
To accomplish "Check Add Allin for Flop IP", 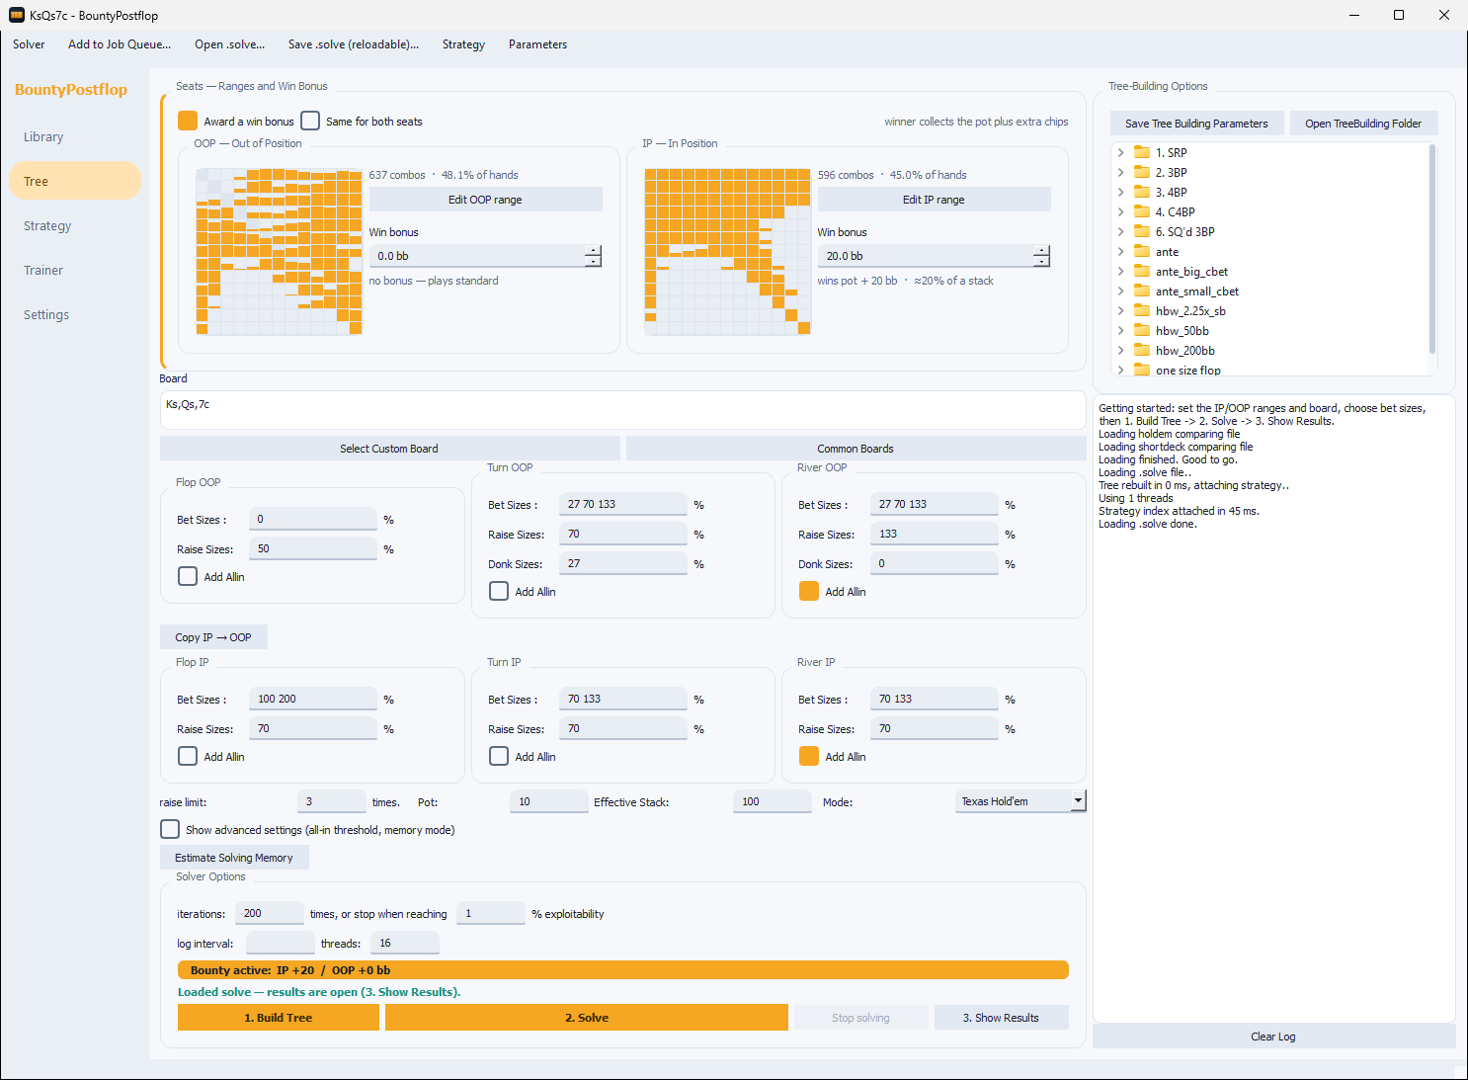I will coord(188,756).
